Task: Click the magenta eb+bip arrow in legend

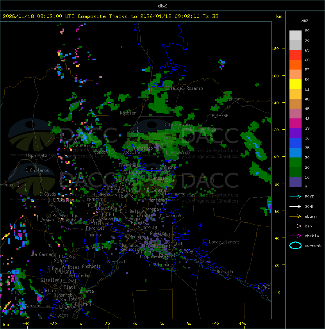Action: point(295,236)
